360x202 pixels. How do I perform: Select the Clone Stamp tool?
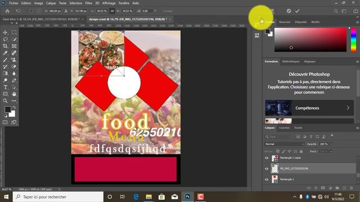(x=14, y=60)
